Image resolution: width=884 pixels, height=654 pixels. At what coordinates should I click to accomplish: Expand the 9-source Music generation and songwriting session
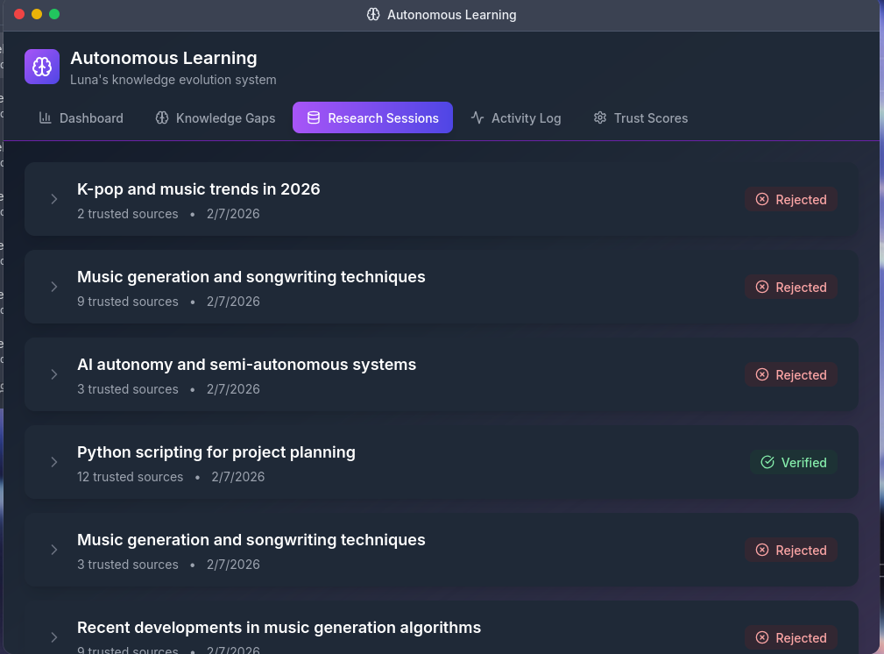click(54, 287)
